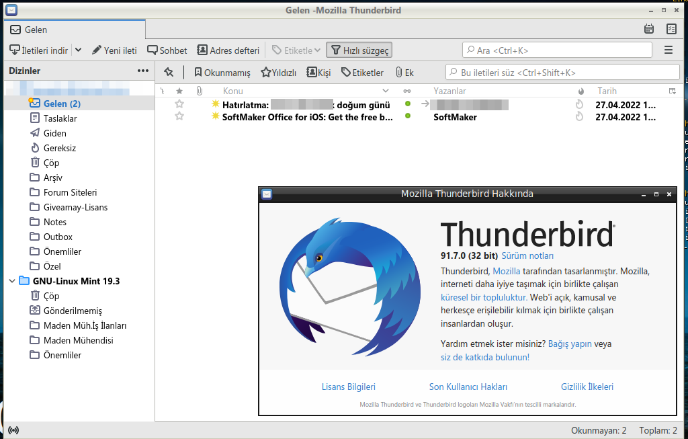Screen dimensions: 688x439
Task: Open the Arşiv folder
Action: click(52, 177)
